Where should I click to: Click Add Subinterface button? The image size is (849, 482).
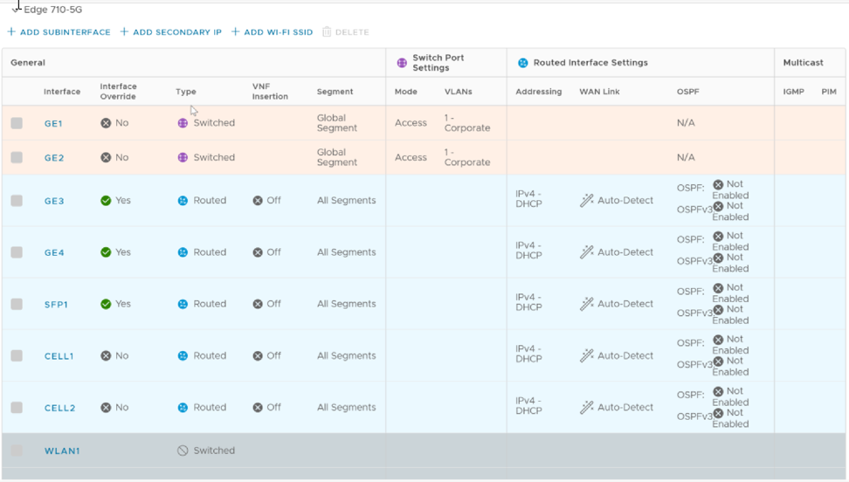coord(59,32)
